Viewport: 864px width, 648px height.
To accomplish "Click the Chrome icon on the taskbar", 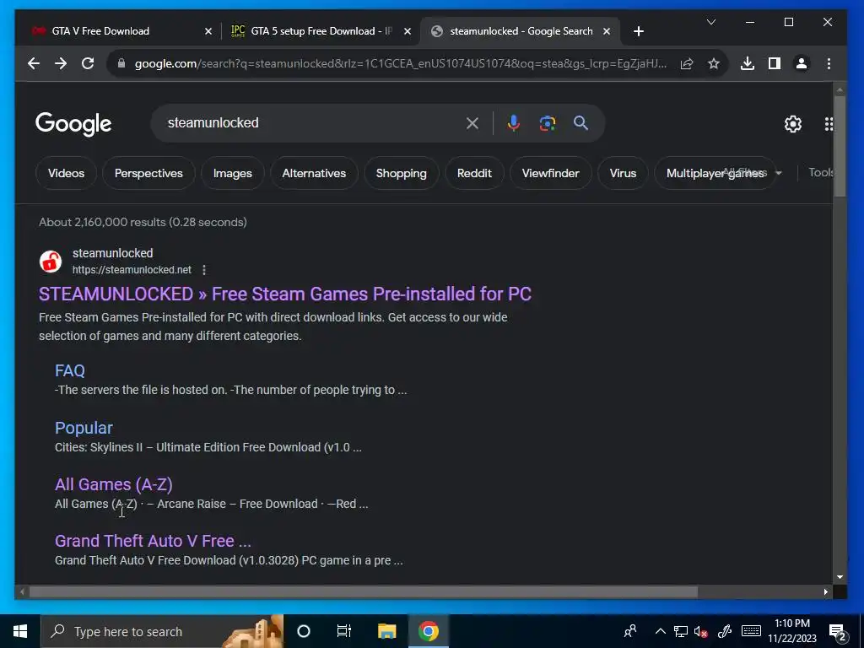I will coord(428,631).
